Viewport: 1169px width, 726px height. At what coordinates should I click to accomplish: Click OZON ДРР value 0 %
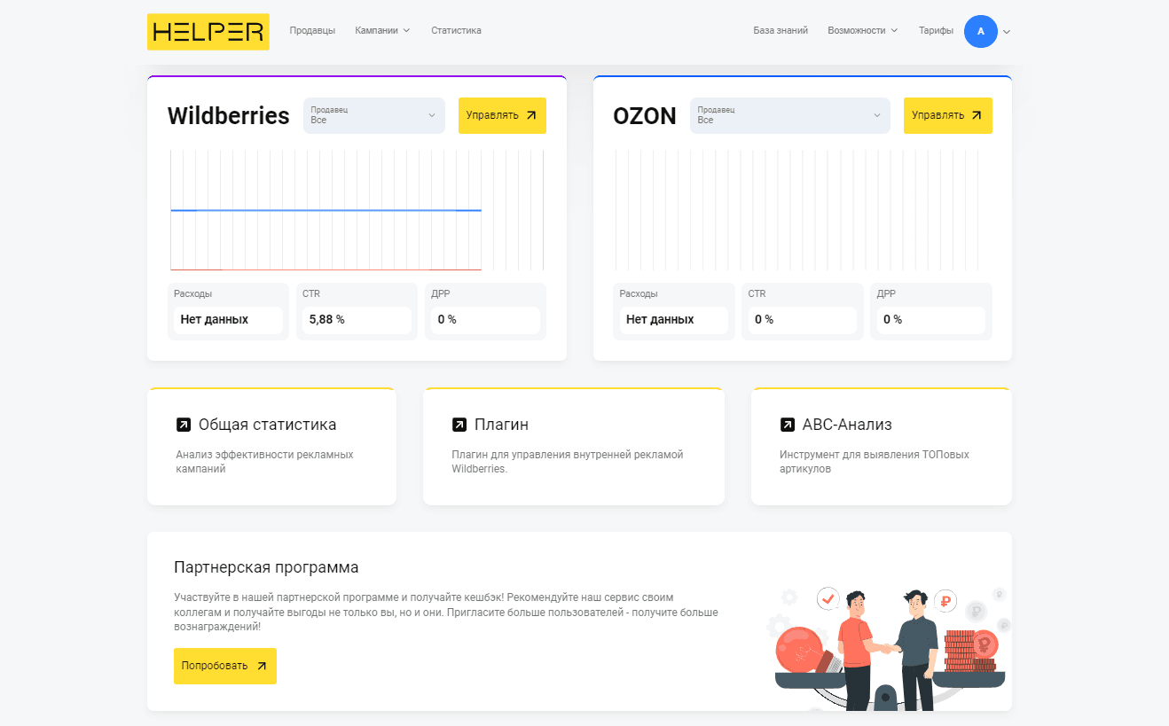click(931, 320)
